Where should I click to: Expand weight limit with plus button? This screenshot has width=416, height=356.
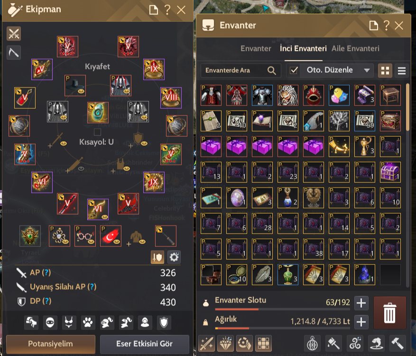tap(361, 322)
